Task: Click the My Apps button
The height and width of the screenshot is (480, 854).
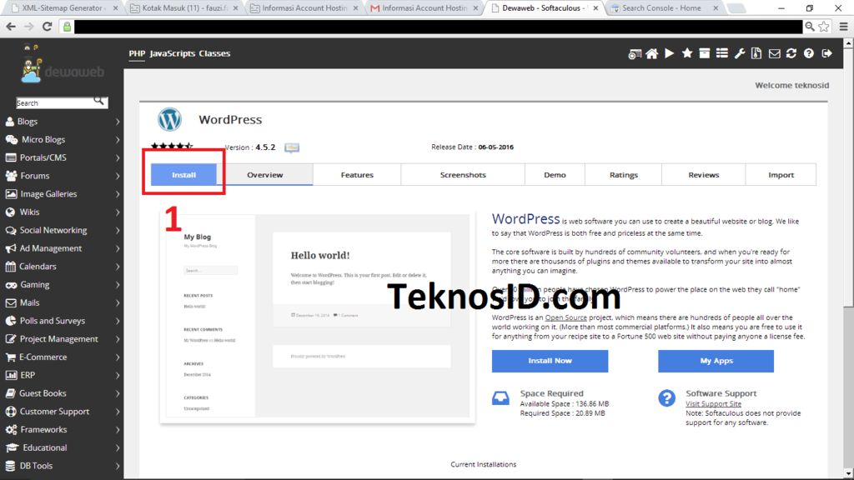Action: [x=716, y=361]
